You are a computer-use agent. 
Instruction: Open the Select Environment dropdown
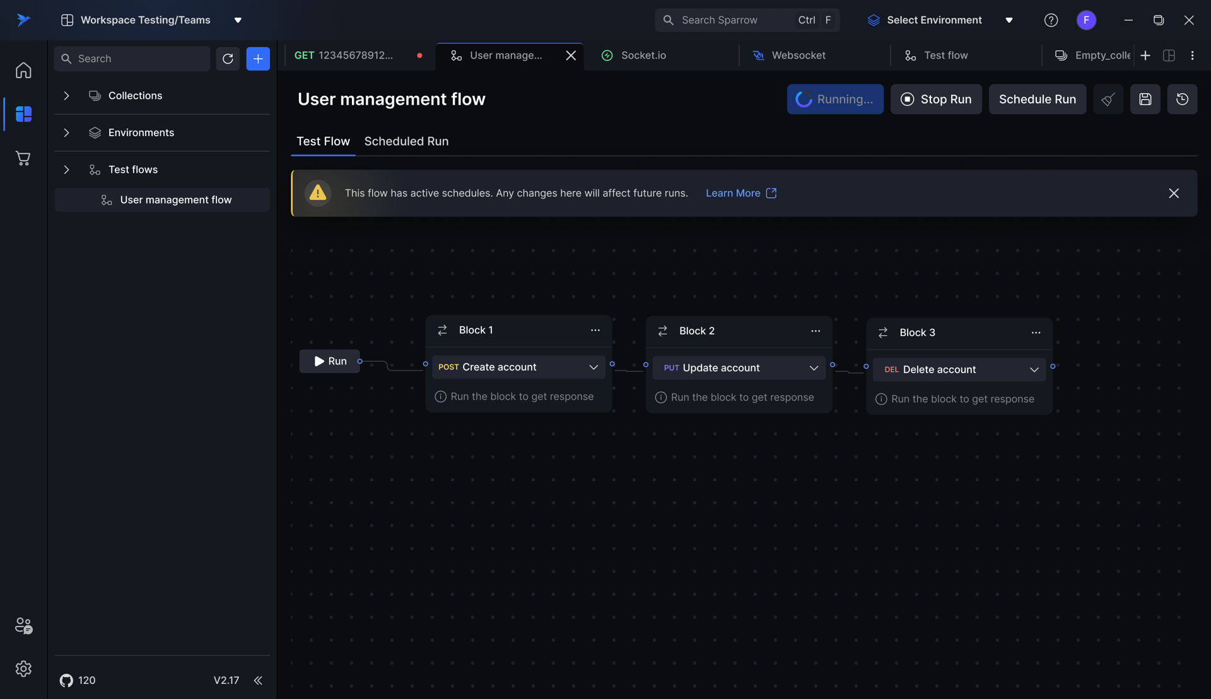tap(940, 20)
